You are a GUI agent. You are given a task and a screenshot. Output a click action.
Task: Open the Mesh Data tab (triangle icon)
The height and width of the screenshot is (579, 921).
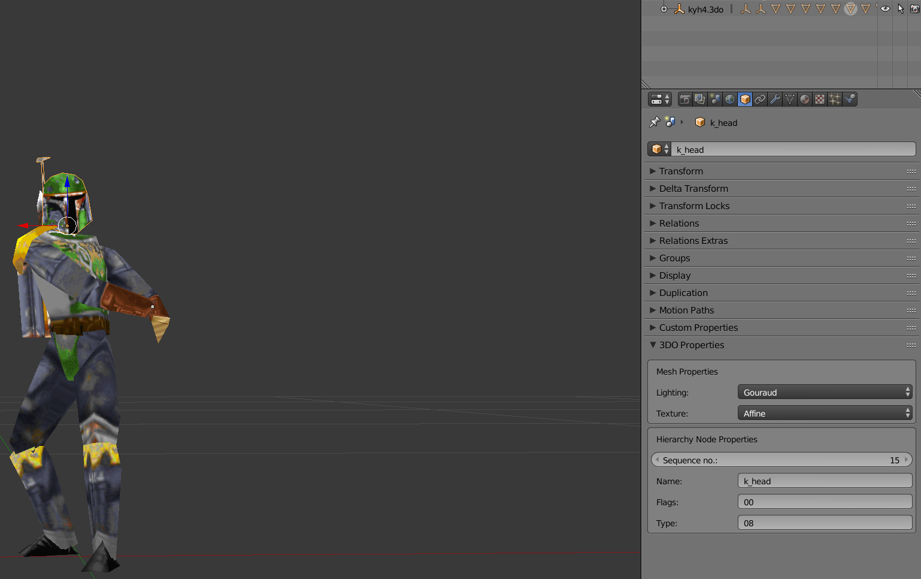click(x=790, y=99)
